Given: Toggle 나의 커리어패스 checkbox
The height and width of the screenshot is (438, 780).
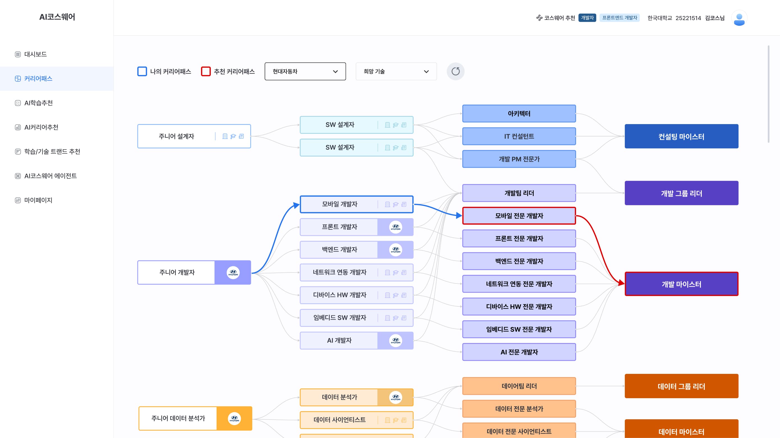Looking at the screenshot, I should tap(142, 71).
